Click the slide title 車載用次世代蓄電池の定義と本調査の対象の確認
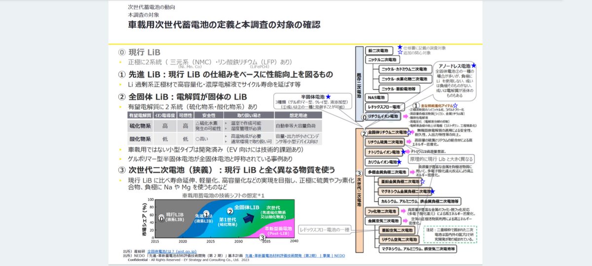Viewport: 592px width, 266px height. (x=224, y=25)
